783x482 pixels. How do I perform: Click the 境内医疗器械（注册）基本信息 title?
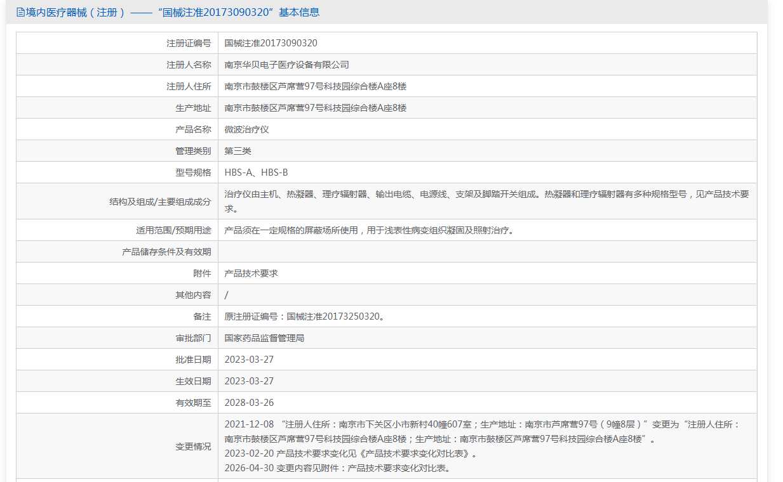click(173, 12)
